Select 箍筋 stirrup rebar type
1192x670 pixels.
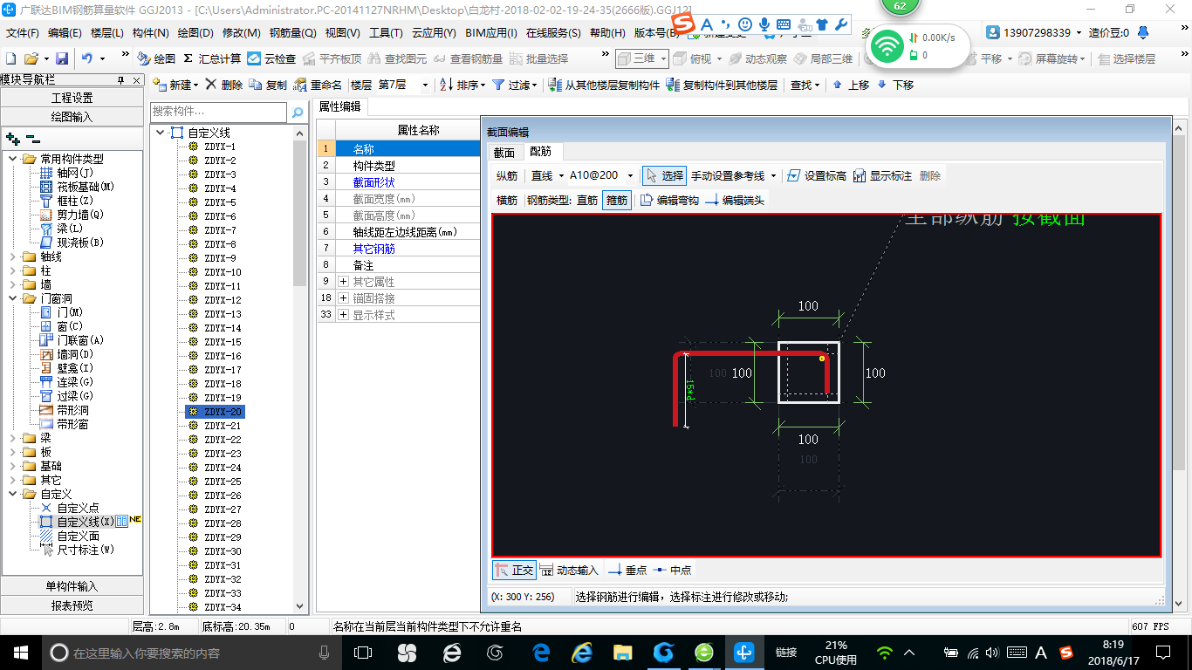[x=617, y=200]
